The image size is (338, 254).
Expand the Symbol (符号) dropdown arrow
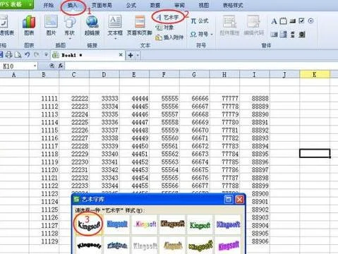pyautogui.click(x=212, y=35)
